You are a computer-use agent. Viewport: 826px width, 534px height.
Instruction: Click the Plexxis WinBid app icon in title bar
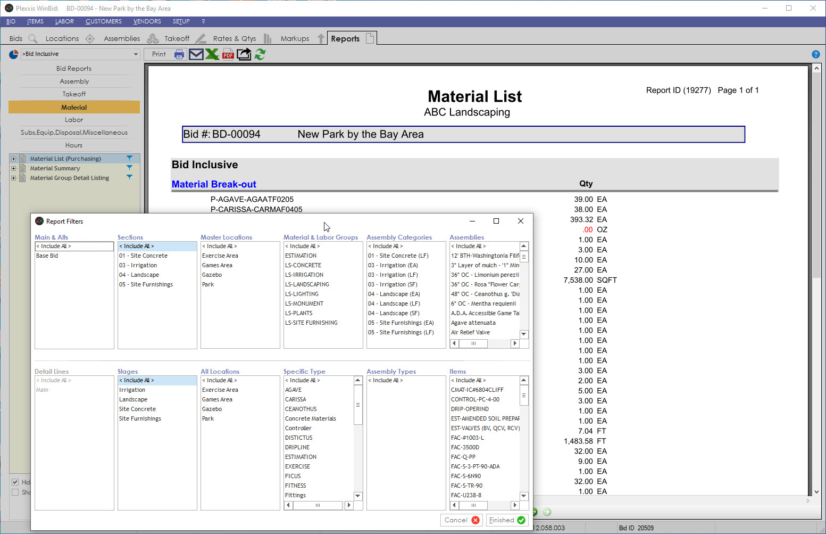(x=9, y=8)
